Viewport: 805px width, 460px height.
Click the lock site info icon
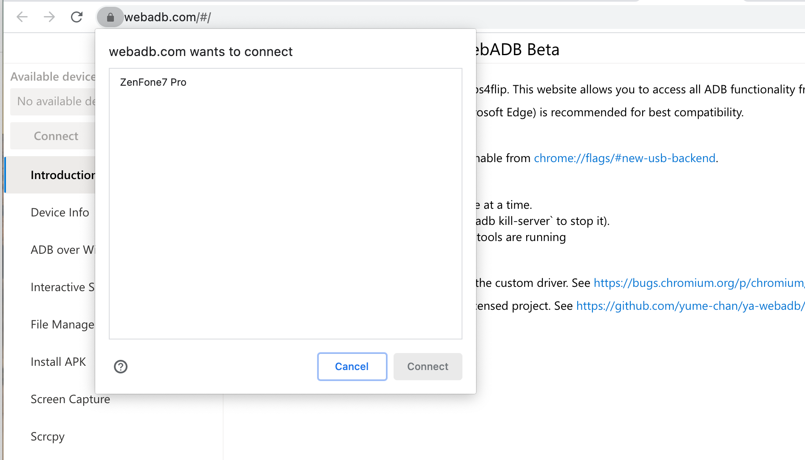[110, 17]
